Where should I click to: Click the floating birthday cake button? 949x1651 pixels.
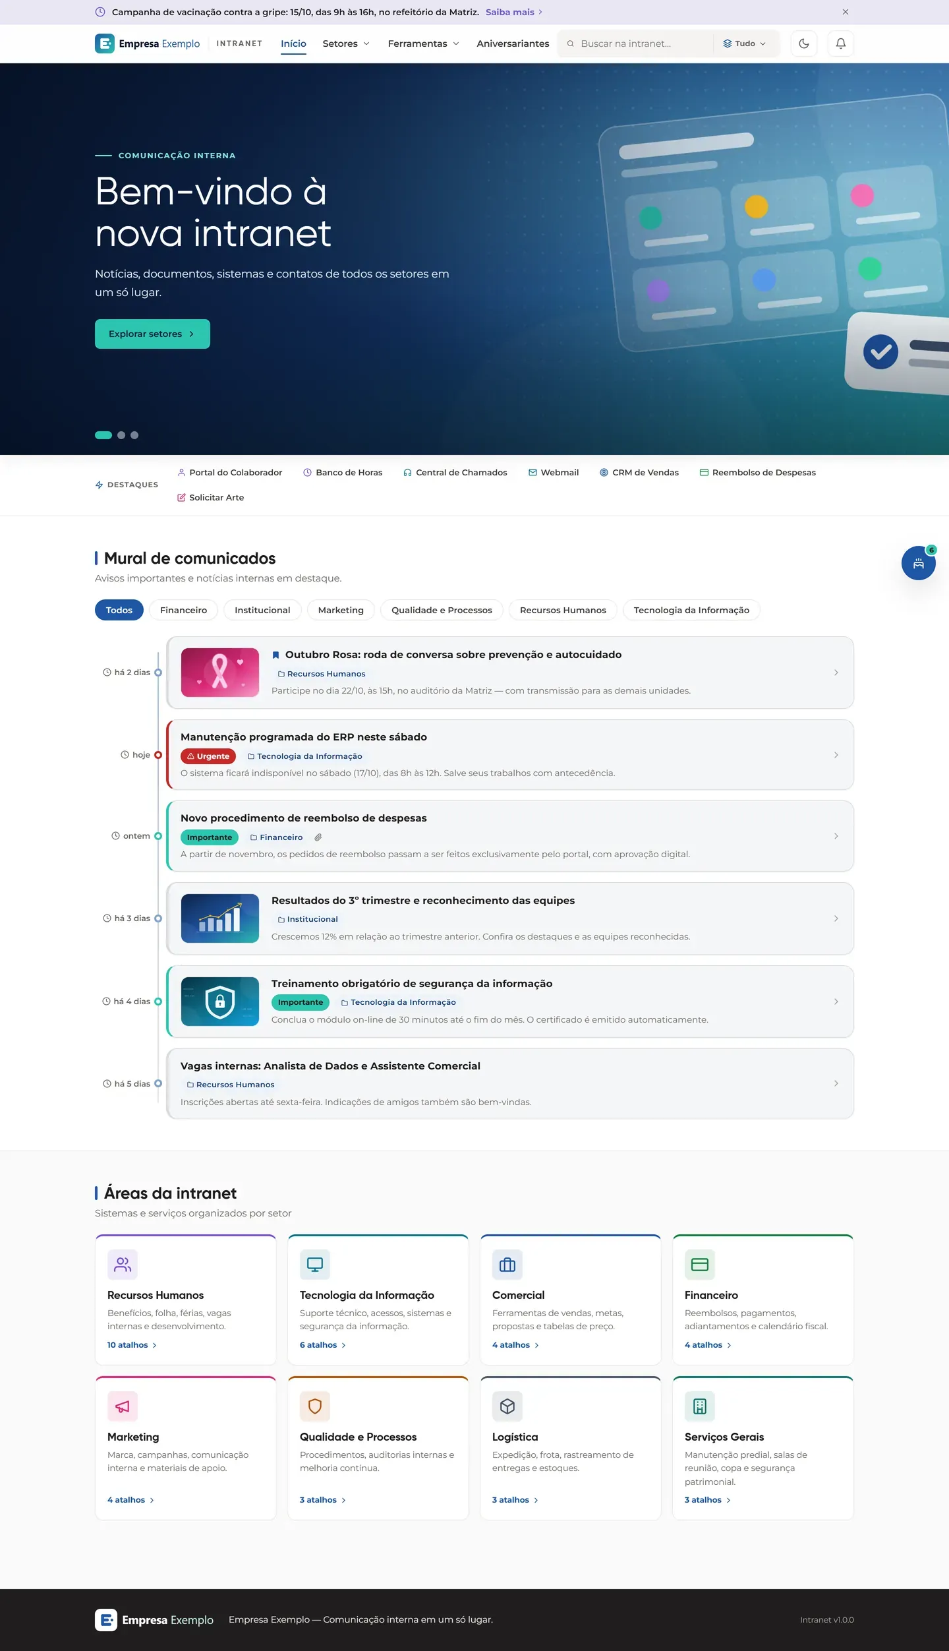click(x=918, y=563)
